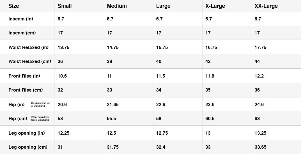This screenshot has width=301, height=154.
Task: Select the 42 X-Large waist cm value
Action: 208,62
